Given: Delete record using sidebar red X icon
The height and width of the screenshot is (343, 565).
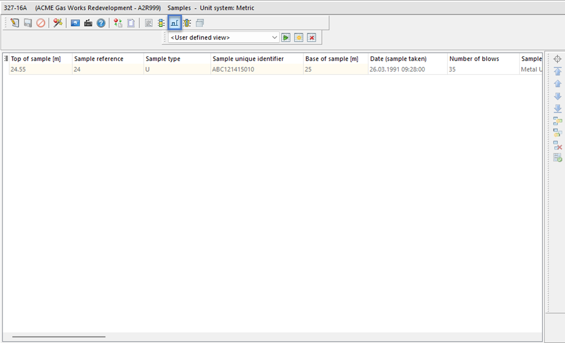Looking at the screenshot, I should tap(557, 146).
